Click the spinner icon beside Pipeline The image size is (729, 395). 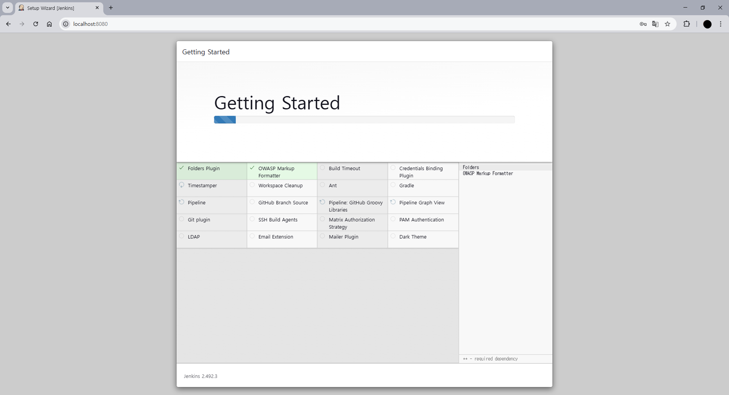coord(182,202)
